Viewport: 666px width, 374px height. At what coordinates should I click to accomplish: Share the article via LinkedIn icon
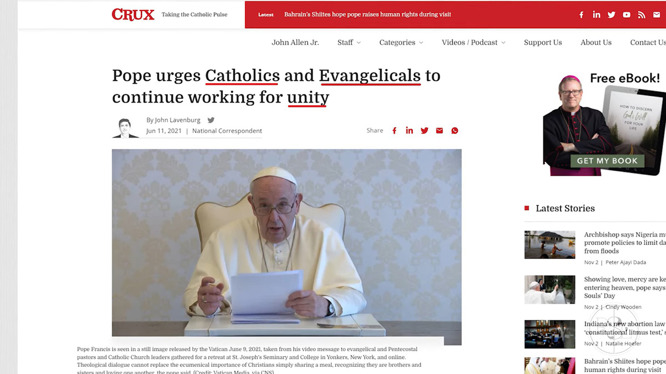[410, 131]
